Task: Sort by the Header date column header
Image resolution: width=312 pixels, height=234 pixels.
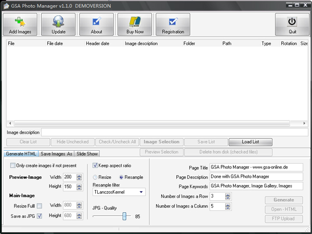Action: pos(104,43)
